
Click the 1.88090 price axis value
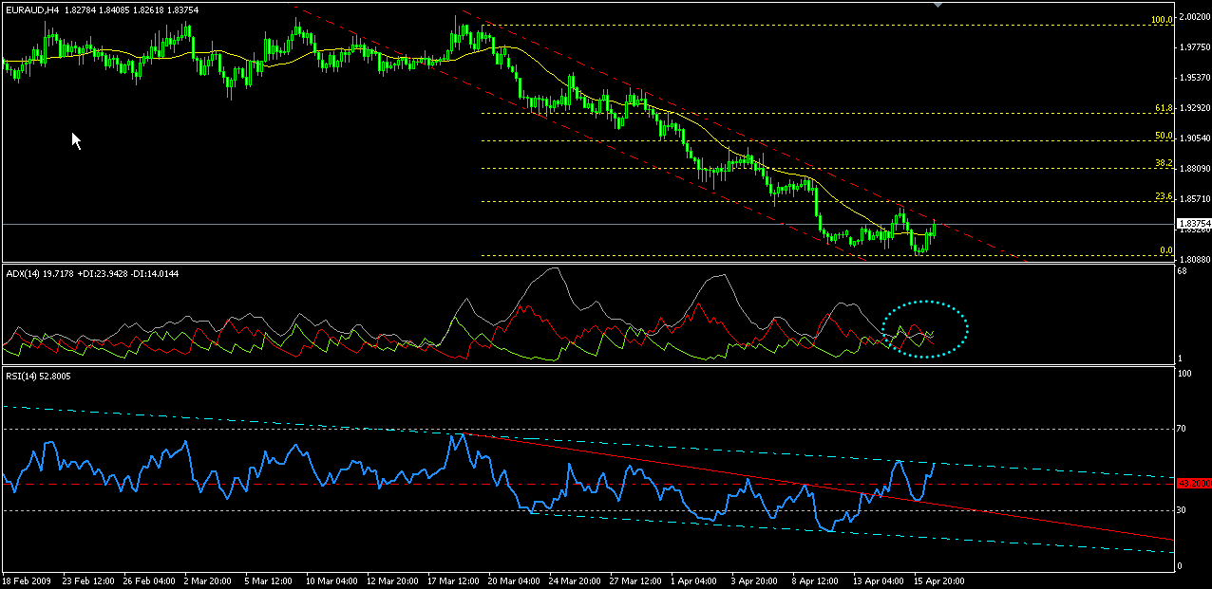pos(1193,170)
